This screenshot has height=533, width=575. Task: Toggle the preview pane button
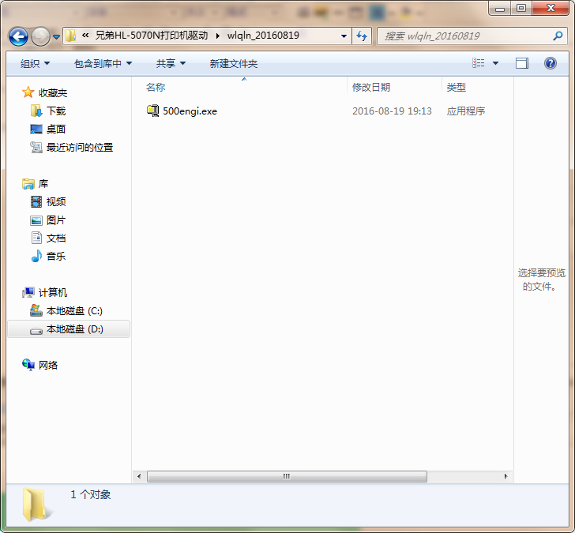[522, 63]
